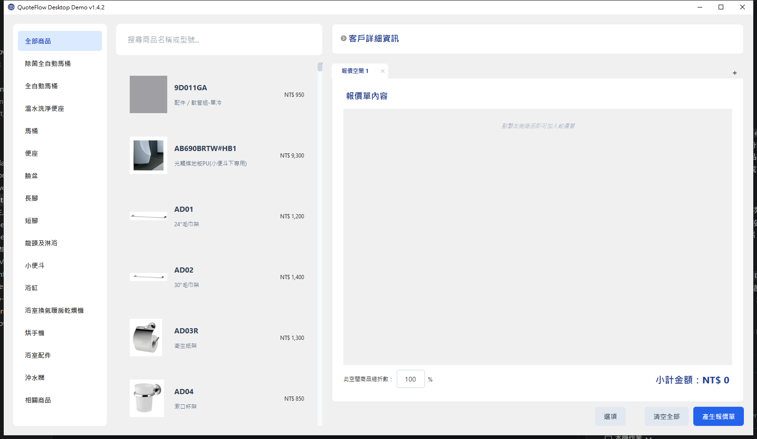Click the AB690BRTW#HB1 product thumbnail
Screen dimensions: 757x439
pyautogui.click(x=148, y=155)
